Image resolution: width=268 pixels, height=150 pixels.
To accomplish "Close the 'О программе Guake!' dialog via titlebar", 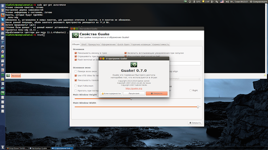I will pyautogui.click(x=100, y=58).
